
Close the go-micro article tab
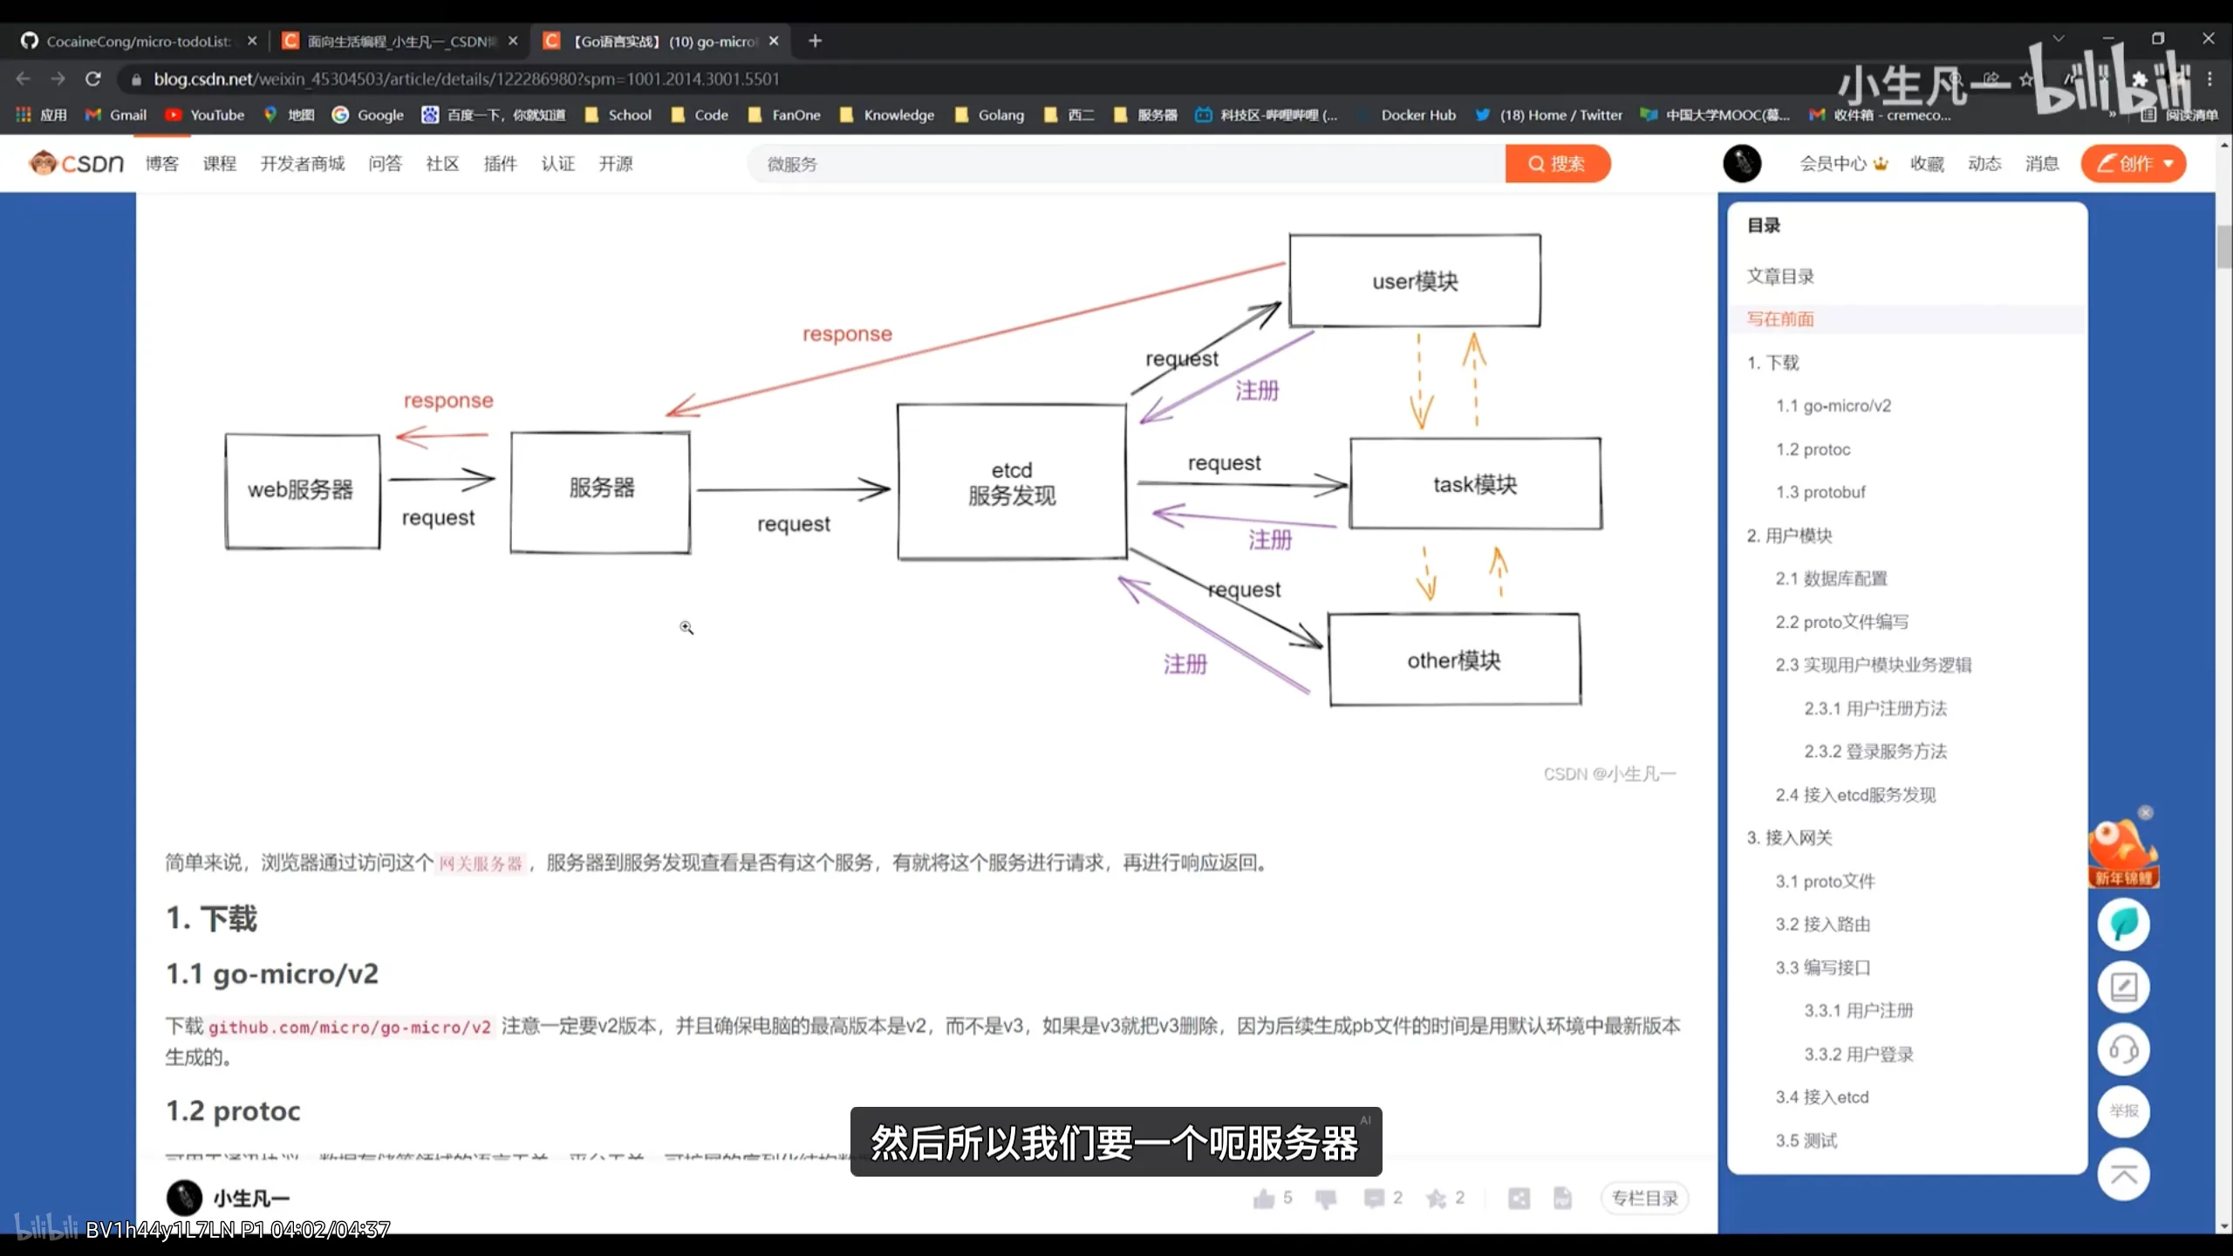774,41
